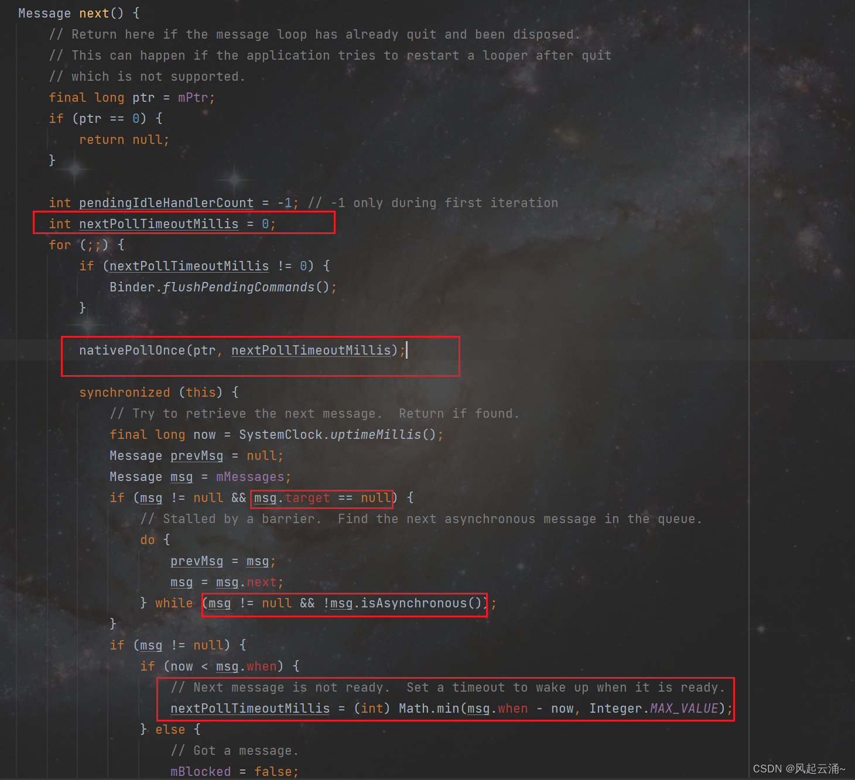Viewport: 855px width, 780px height.
Task: Select the pendingIdleHandlerCount variable
Action: pyautogui.click(x=166, y=202)
